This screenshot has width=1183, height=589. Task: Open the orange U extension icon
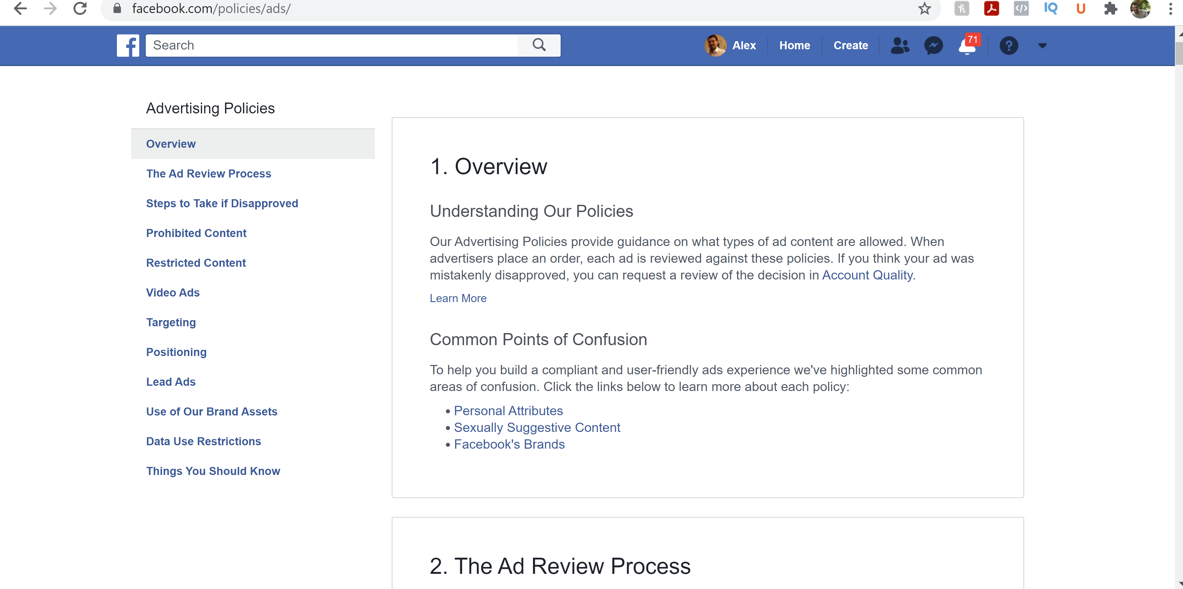(1081, 8)
